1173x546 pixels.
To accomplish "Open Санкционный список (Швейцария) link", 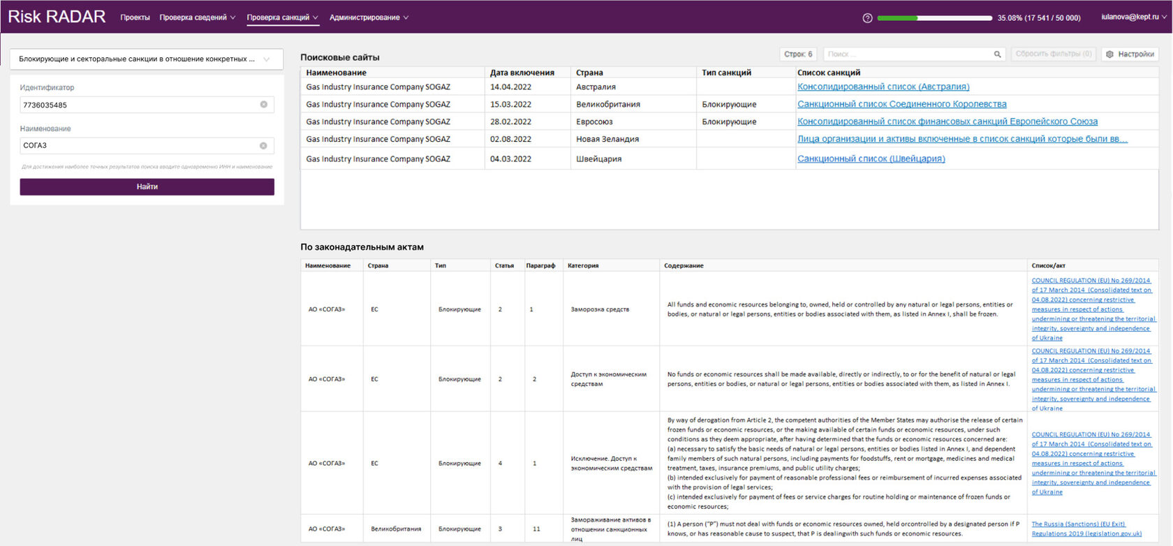I will 871,158.
